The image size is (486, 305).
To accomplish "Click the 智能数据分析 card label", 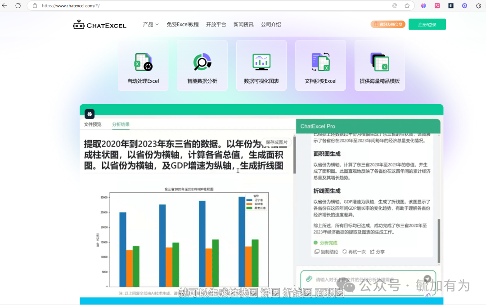I will pyautogui.click(x=202, y=81).
